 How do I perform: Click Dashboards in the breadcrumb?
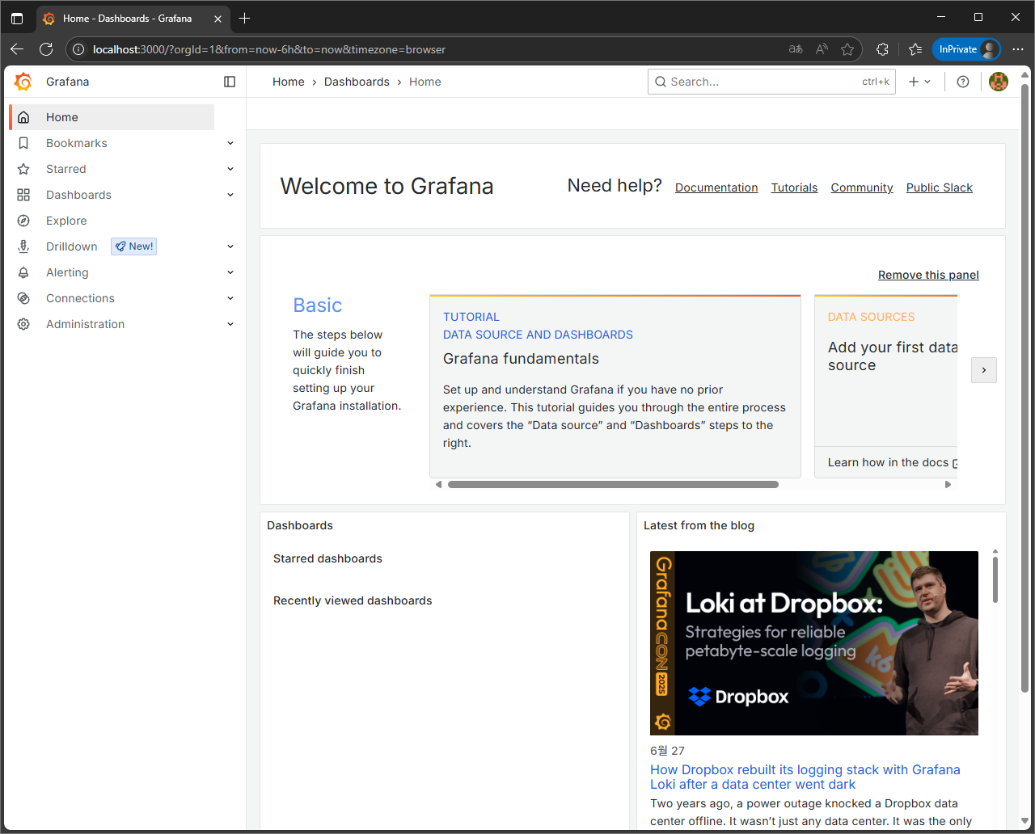(357, 82)
